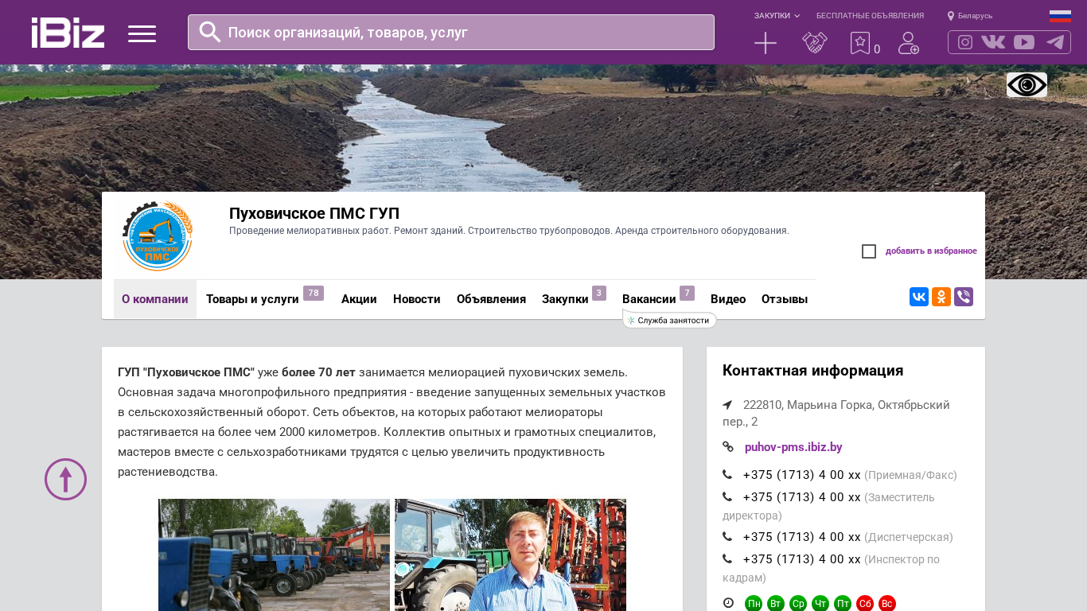
Task: Open the handshake partners icon
Action: [x=815, y=43]
